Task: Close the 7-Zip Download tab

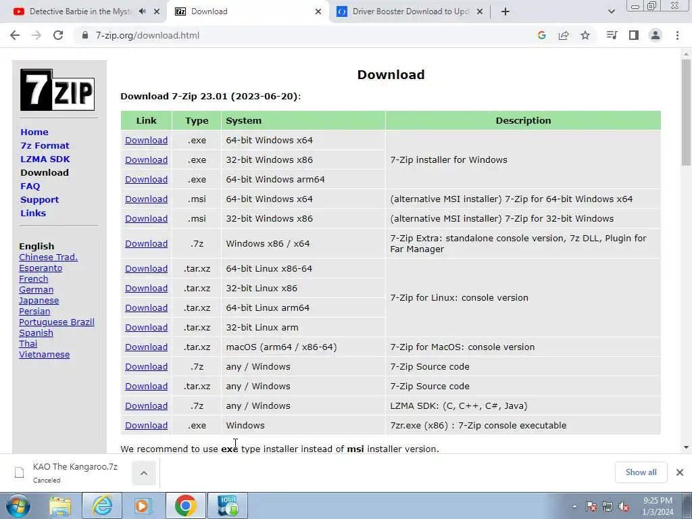Action: 318,11
